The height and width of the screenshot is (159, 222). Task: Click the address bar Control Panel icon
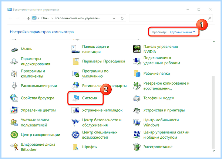coord(34,18)
